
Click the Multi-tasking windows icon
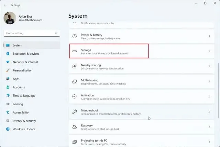pos(75,81)
